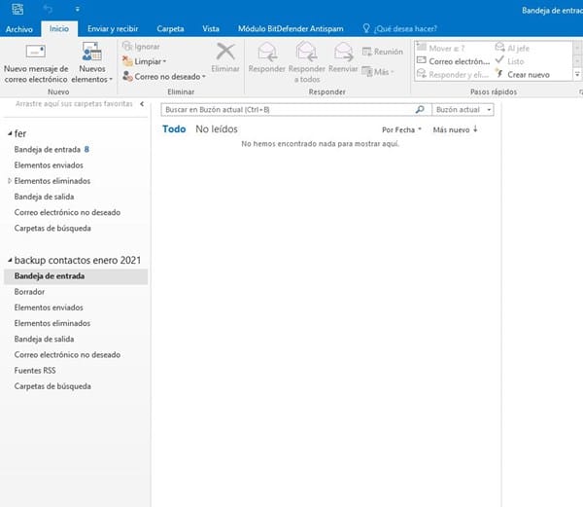Image resolution: width=583 pixels, height=507 pixels.
Task: Click the Responder a todos icon
Action: tap(307, 52)
